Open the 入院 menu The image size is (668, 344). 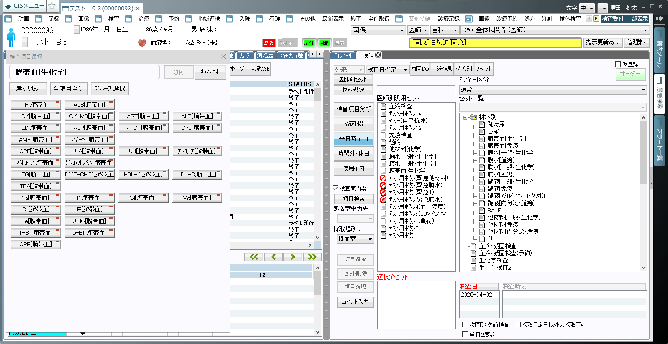pos(245,19)
